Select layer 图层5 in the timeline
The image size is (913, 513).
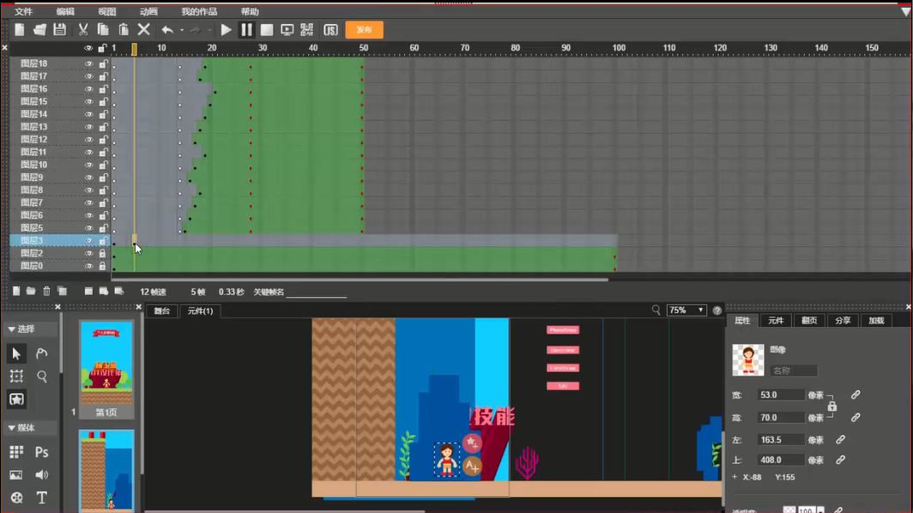(32, 227)
